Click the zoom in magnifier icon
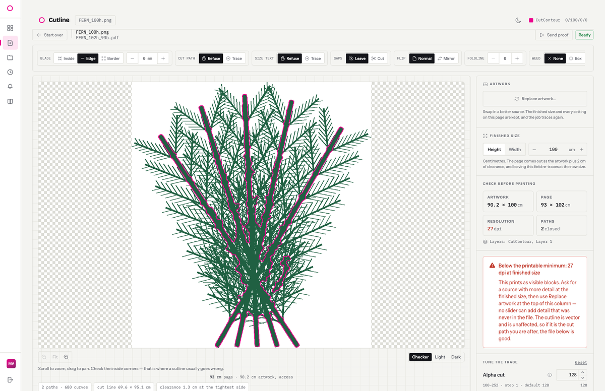This screenshot has width=605, height=391. pyautogui.click(x=66, y=357)
